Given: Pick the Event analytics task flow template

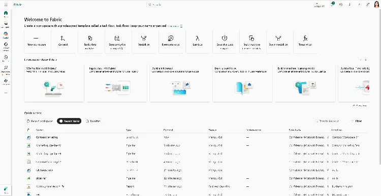Looking at the screenshot, I should tap(171, 42).
